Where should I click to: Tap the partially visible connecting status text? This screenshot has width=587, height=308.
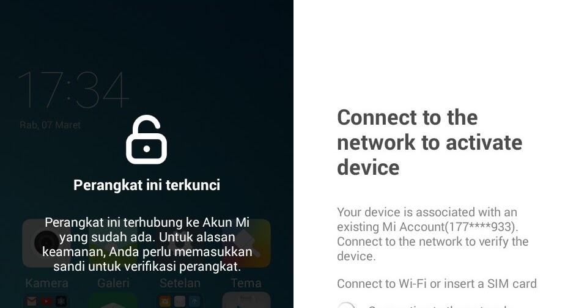[x=440, y=306]
